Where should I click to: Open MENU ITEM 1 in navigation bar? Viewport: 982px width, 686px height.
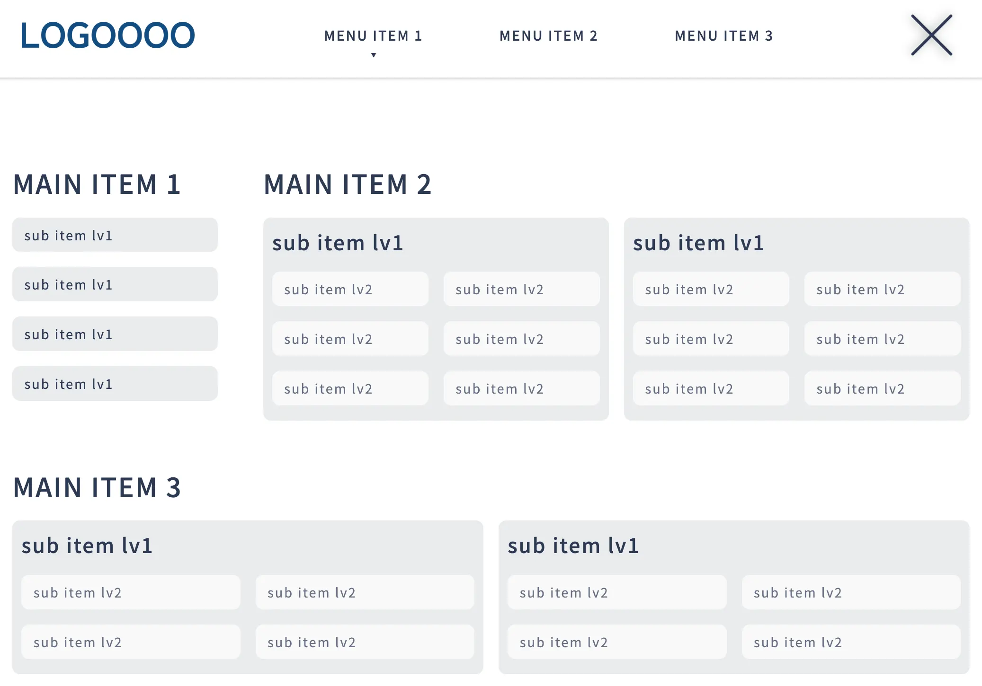click(x=373, y=36)
